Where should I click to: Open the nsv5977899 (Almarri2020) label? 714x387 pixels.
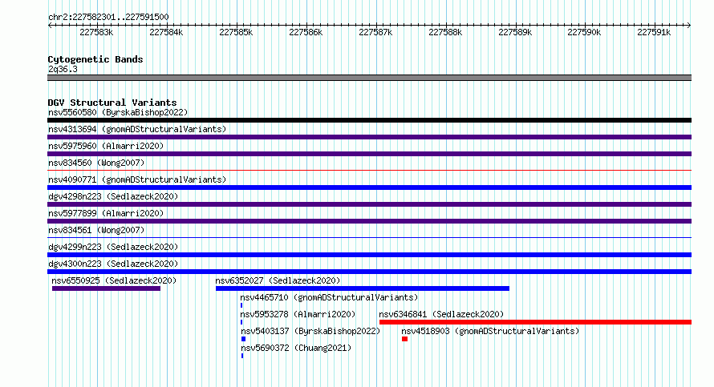coord(106,213)
